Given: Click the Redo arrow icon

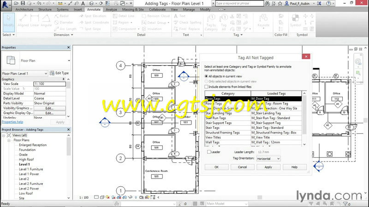Looking at the screenshot, I should pyautogui.click(x=48, y=3).
